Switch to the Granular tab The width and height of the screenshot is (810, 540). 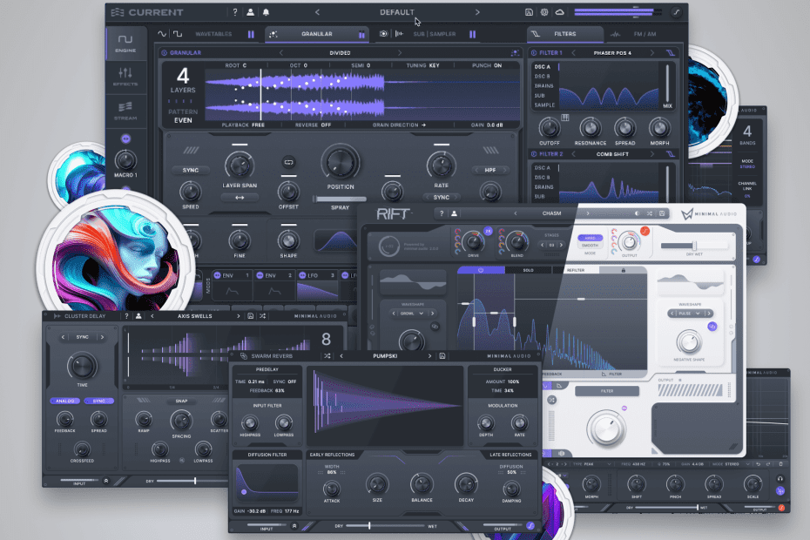[317, 34]
